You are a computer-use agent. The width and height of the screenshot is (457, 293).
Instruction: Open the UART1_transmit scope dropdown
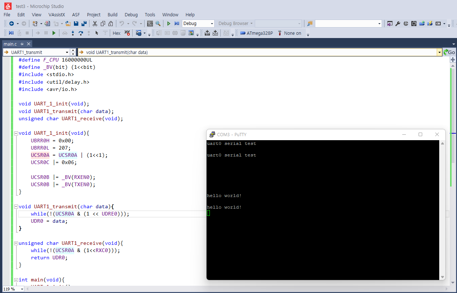(67, 52)
